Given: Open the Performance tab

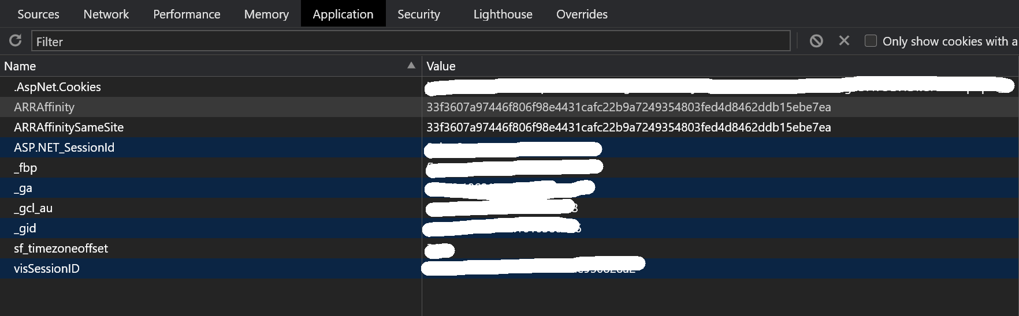Looking at the screenshot, I should (187, 14).
